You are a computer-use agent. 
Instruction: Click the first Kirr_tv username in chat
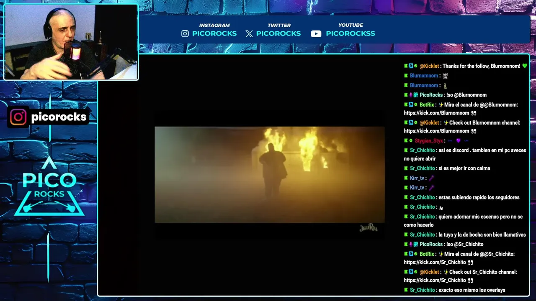coord(417,178)
